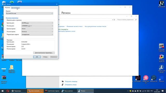This screenshot has height=93, width=166.
Task: Switch to Часы и регион taskbar item
Action: pyautogui.click(x=69, y=91)
